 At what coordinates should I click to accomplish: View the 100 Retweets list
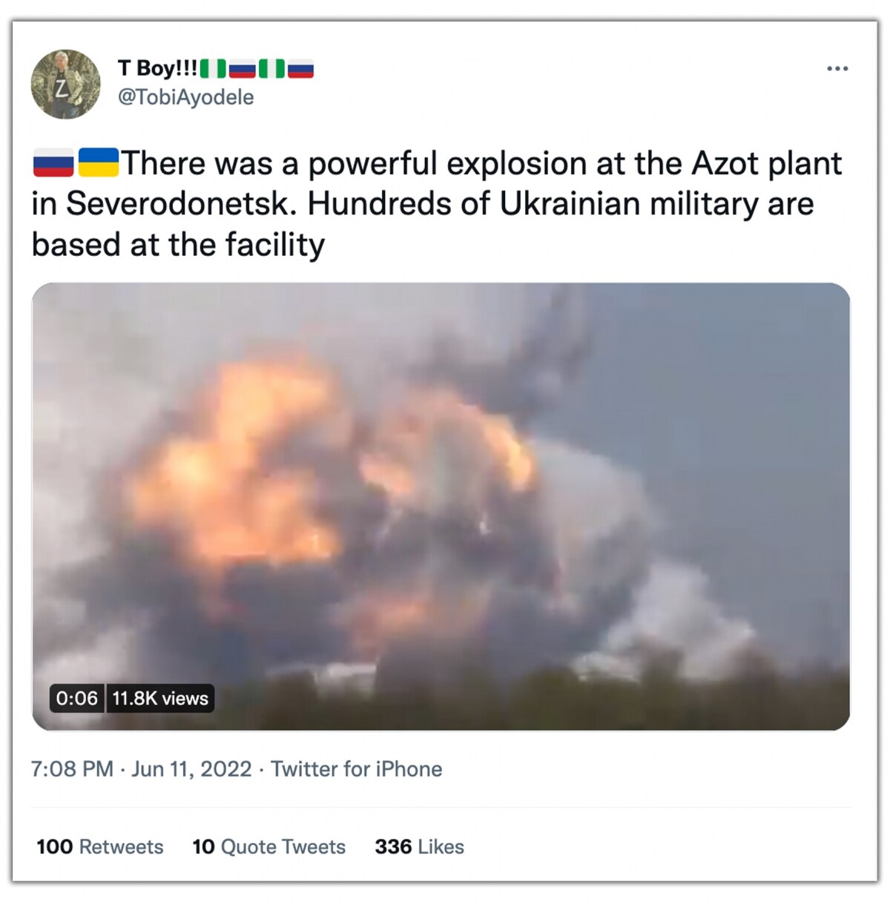click(99, 846)
